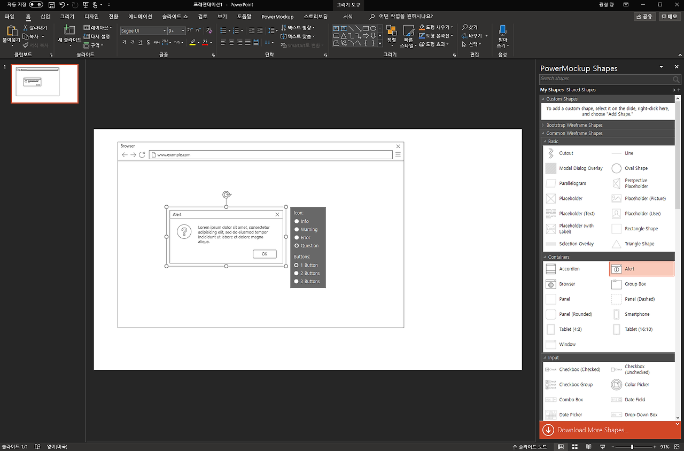Screen dimensions: 684x451
Task: Select the Error icon radio option
Action: point(297,237)
